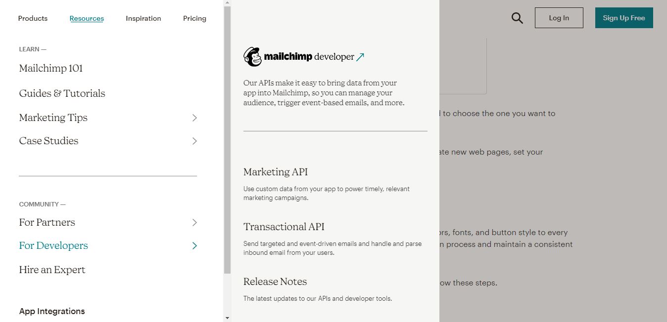Viewport: 667px width, 322px height.
Task: Open the Products menu
Action: [x=33, y=18]
